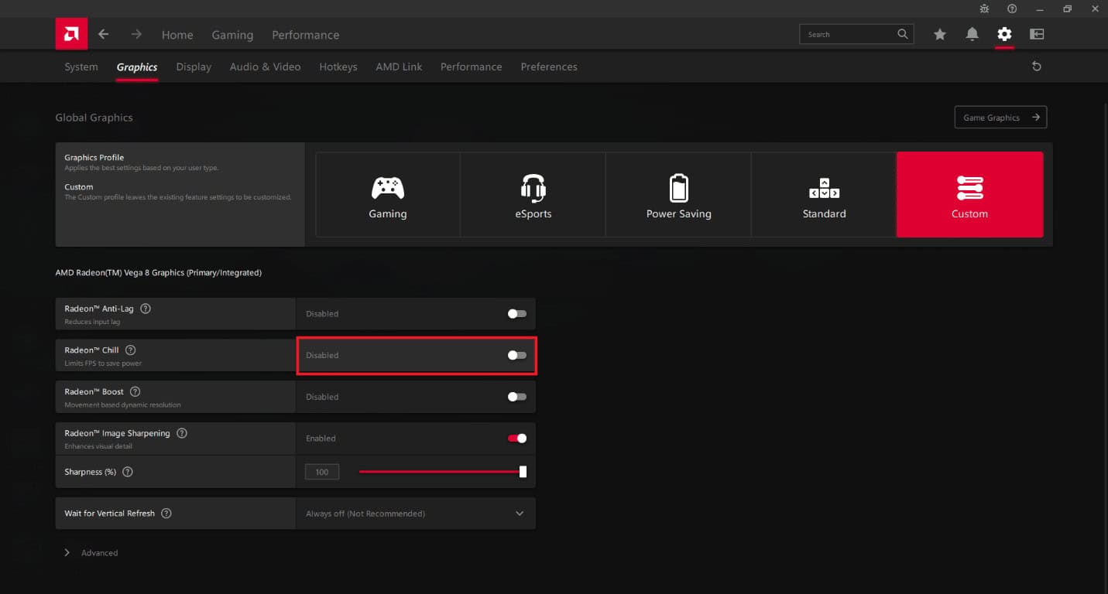Open help for Radeon Anti-Lag

(146, 309)
